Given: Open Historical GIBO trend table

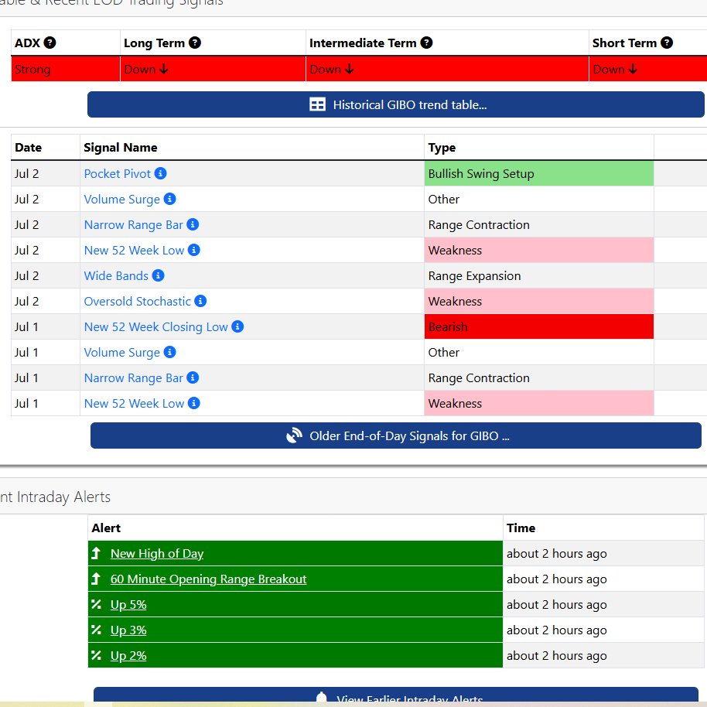Looking at the screenshot, I should pos(396,104).
